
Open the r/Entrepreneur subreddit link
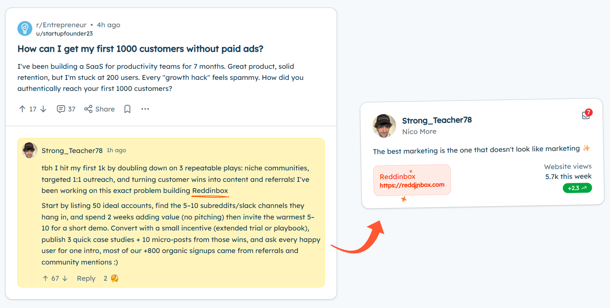coord(61,25)
